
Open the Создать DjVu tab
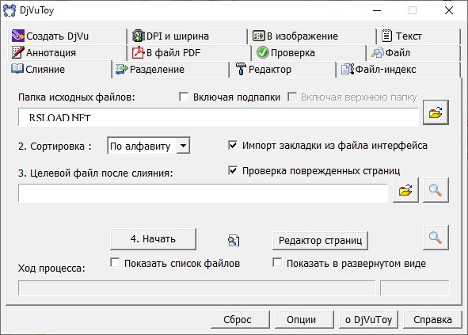click(x=67, y=36)
